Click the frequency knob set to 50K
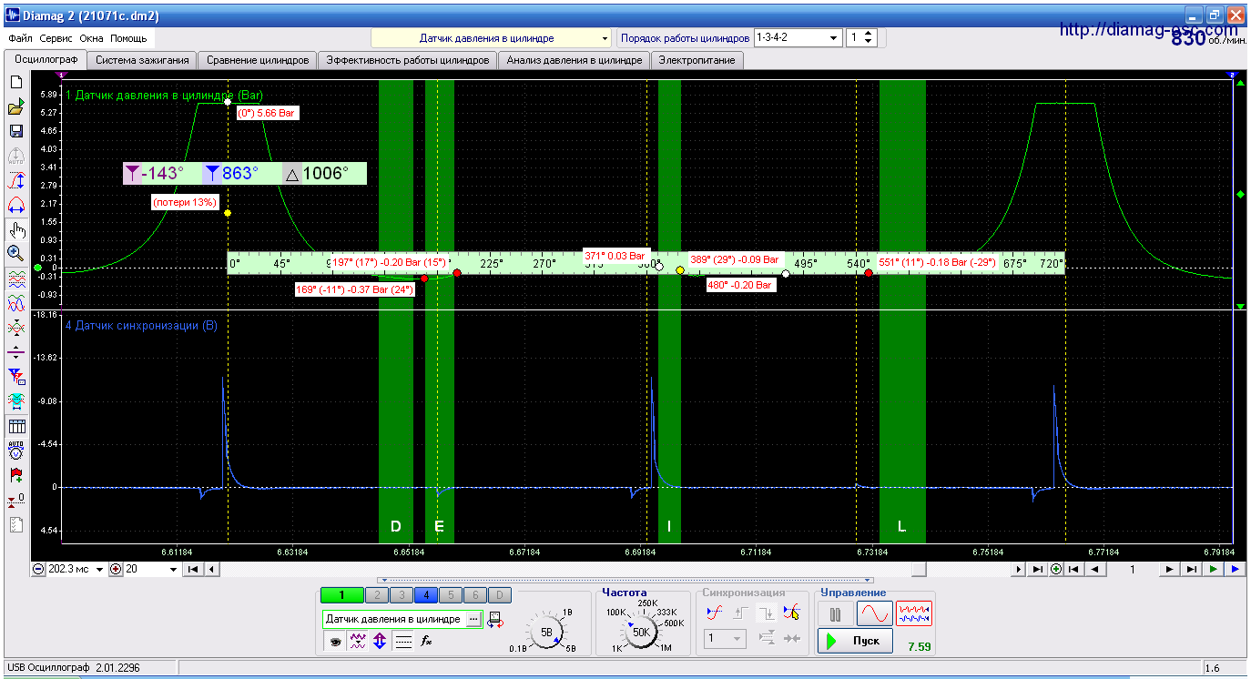Viewport: 1251px width, 679px height. pos(641,631)
